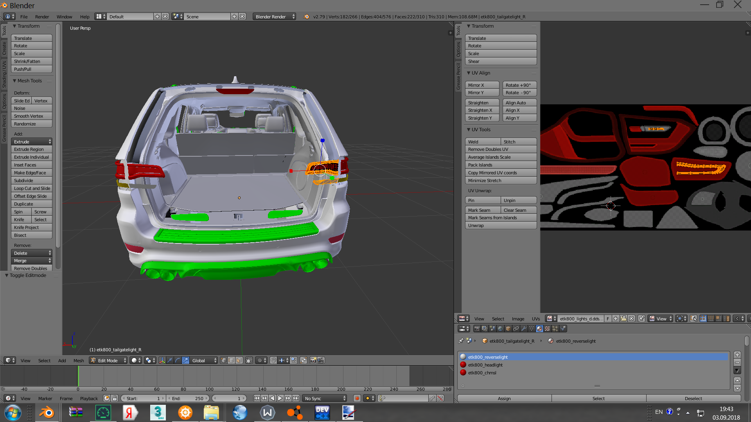751x422 pixels.
Task: Open the Physics properties icon
Action: click(563, 329)
